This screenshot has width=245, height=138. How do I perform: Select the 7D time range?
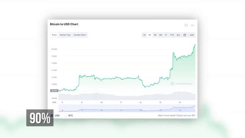click(150, 35)
